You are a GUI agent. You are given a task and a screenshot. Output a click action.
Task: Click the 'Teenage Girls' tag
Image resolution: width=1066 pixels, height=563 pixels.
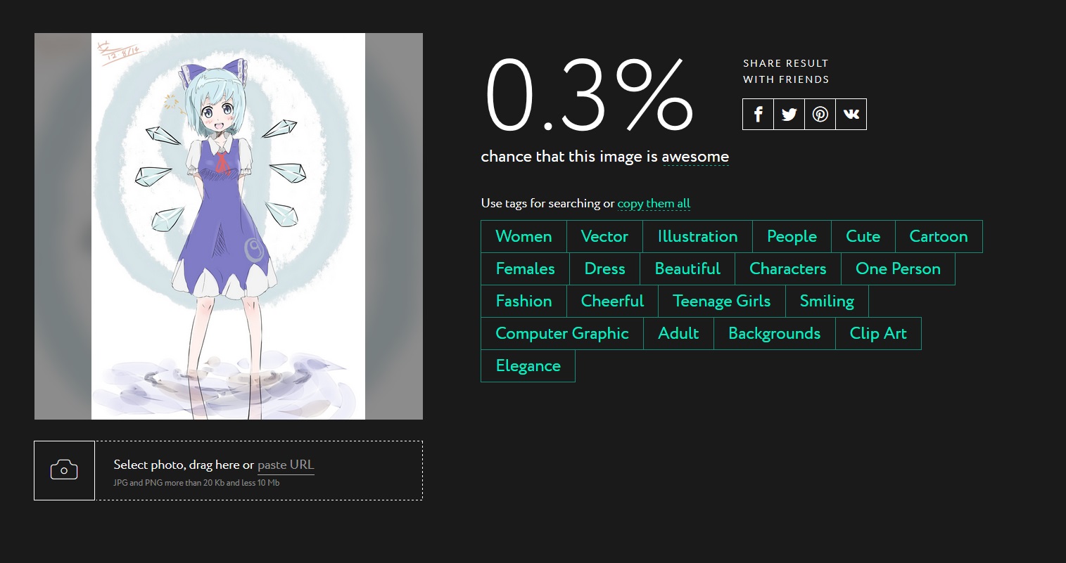pyautogui.click(x=721, y=302)
